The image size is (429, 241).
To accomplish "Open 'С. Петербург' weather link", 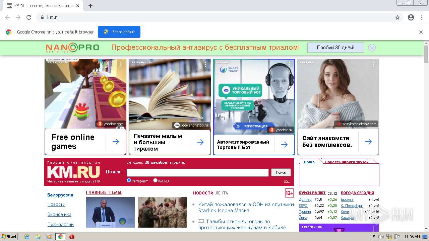I will click(352, 206).
